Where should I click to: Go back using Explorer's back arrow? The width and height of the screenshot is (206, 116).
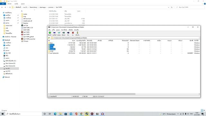click(2, 7)
